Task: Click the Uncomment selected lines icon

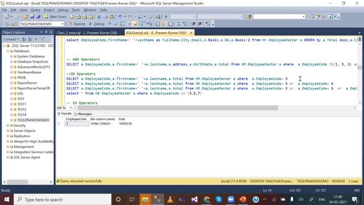Action: (184, 24)
